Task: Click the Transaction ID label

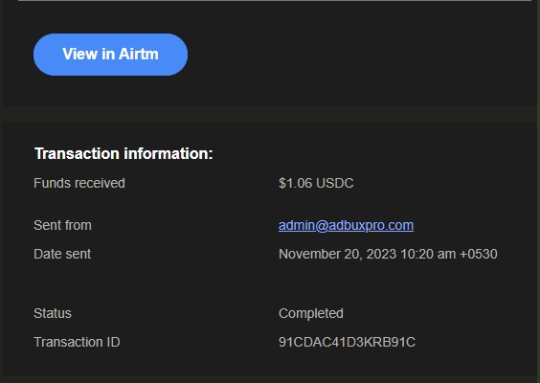Action: pos(77,343)
